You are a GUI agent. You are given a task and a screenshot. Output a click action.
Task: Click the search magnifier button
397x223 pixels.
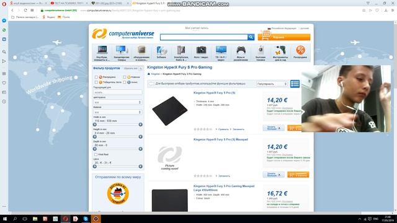click(x=251, y=37)
